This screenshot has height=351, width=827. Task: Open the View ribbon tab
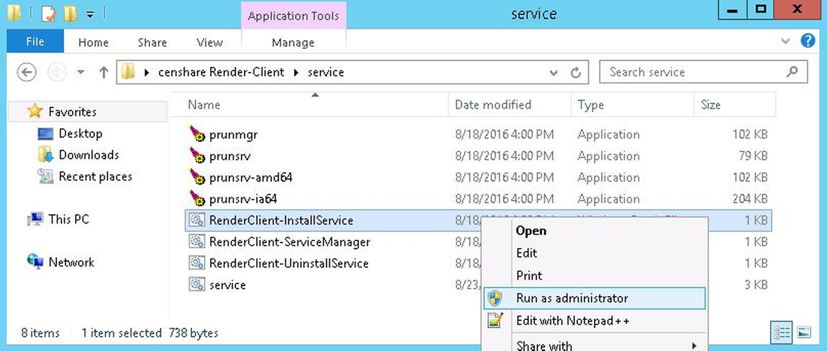[209, 42]
